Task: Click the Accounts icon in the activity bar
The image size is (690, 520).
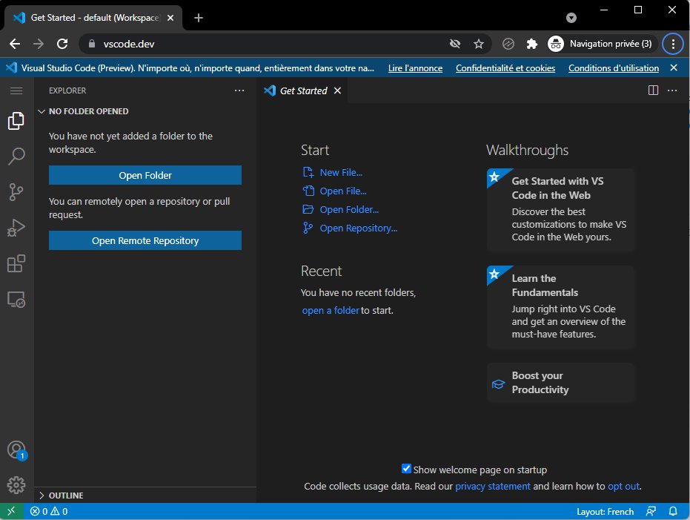Action: 16,450
